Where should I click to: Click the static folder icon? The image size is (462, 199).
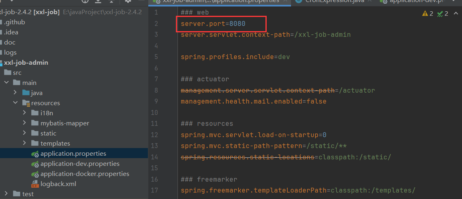[x=35, y=133]
